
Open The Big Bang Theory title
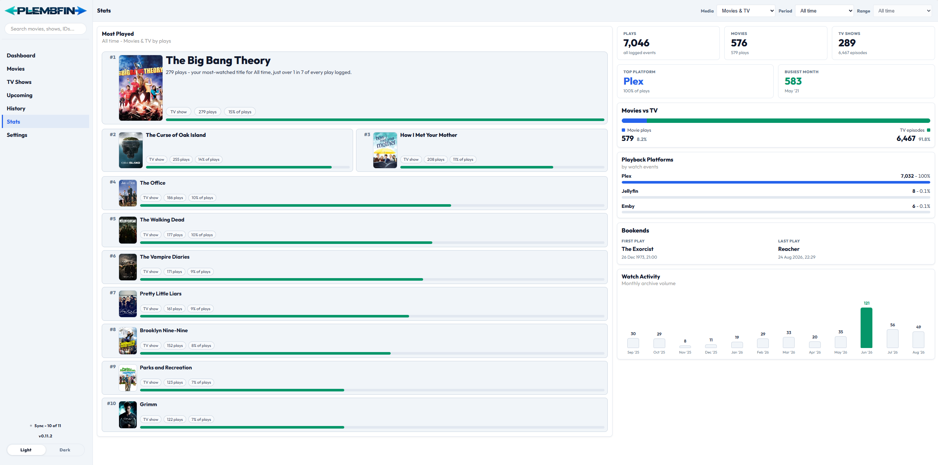[x=218, y=60]
